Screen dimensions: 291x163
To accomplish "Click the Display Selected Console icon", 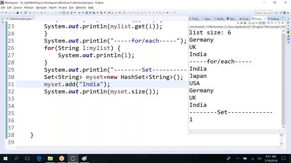I will (x=272, y=23).
